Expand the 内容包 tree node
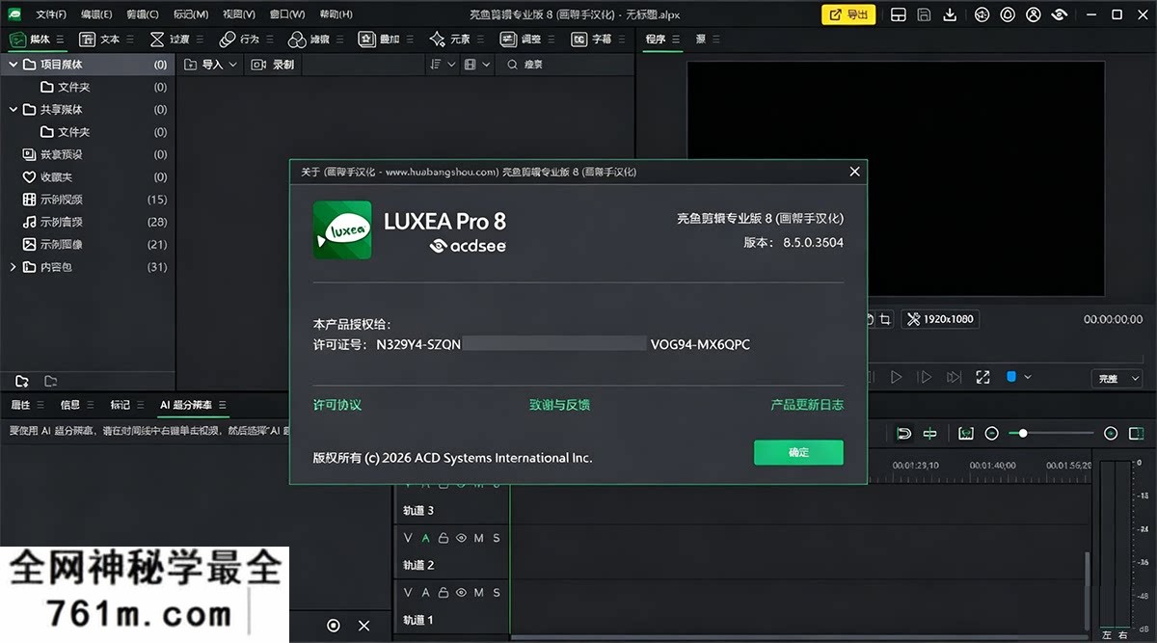Screen dimensions: 1157x643 13,267
